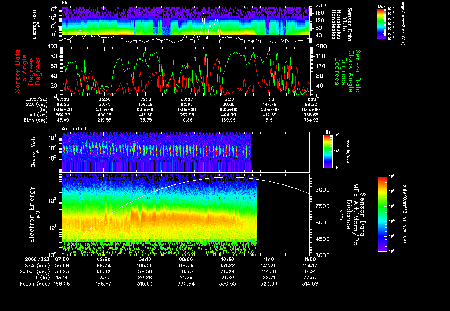Click the altitude value "404.30"

(228, 115)
